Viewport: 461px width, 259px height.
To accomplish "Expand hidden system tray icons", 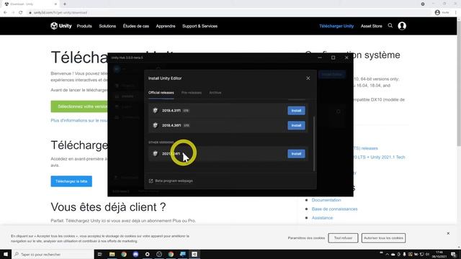I will (x=388, y=254).
